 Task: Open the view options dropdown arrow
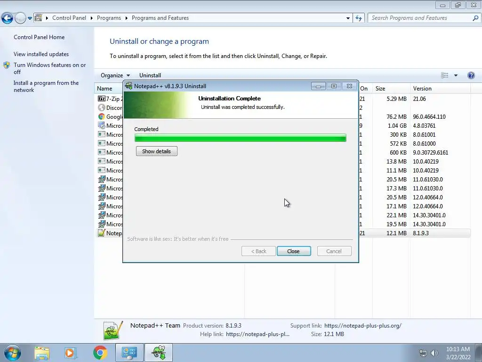click(x=456, y=75)
